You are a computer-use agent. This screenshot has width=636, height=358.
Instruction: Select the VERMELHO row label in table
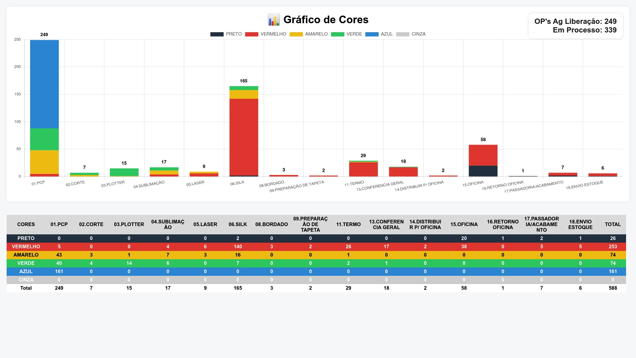(x=26, y=247)
